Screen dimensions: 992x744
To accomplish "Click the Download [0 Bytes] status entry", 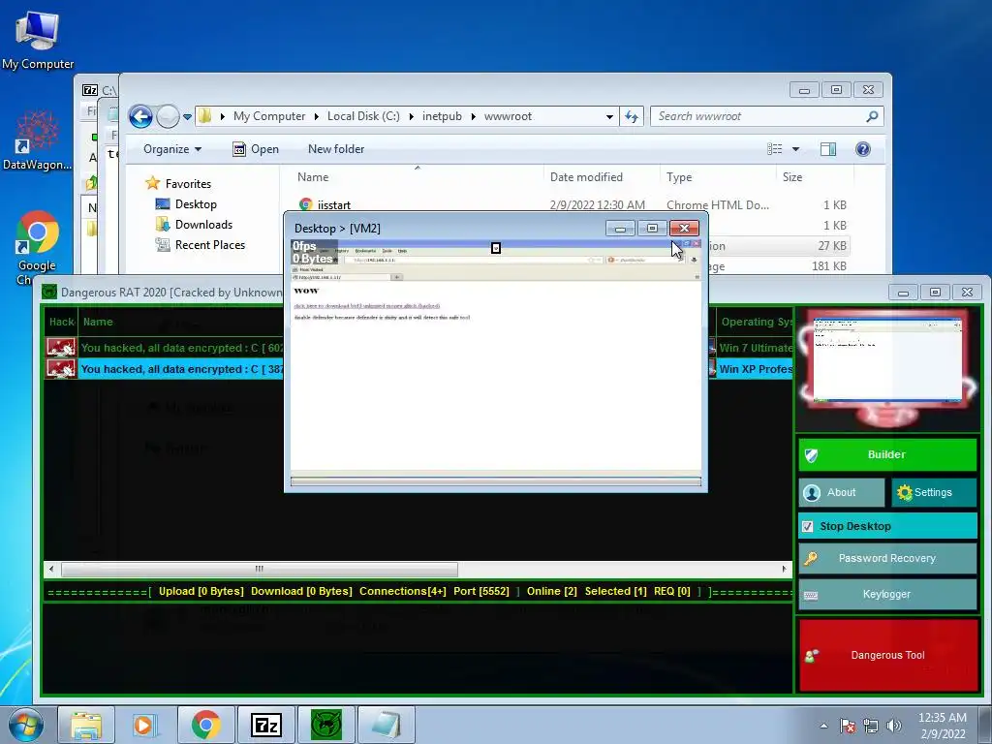I will point(301,592).
